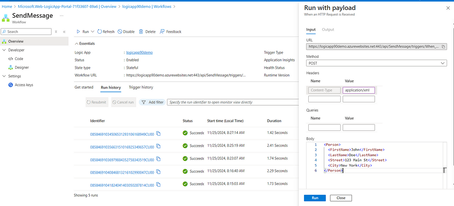Click the application/xml header value field

click(359, 90)
